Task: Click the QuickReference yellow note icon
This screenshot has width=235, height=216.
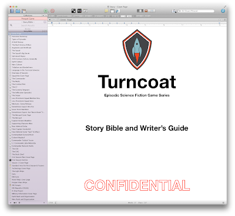Action: (x=106, y=11)
